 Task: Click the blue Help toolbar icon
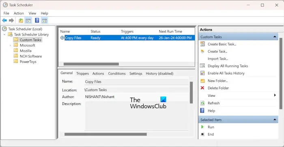37,20
